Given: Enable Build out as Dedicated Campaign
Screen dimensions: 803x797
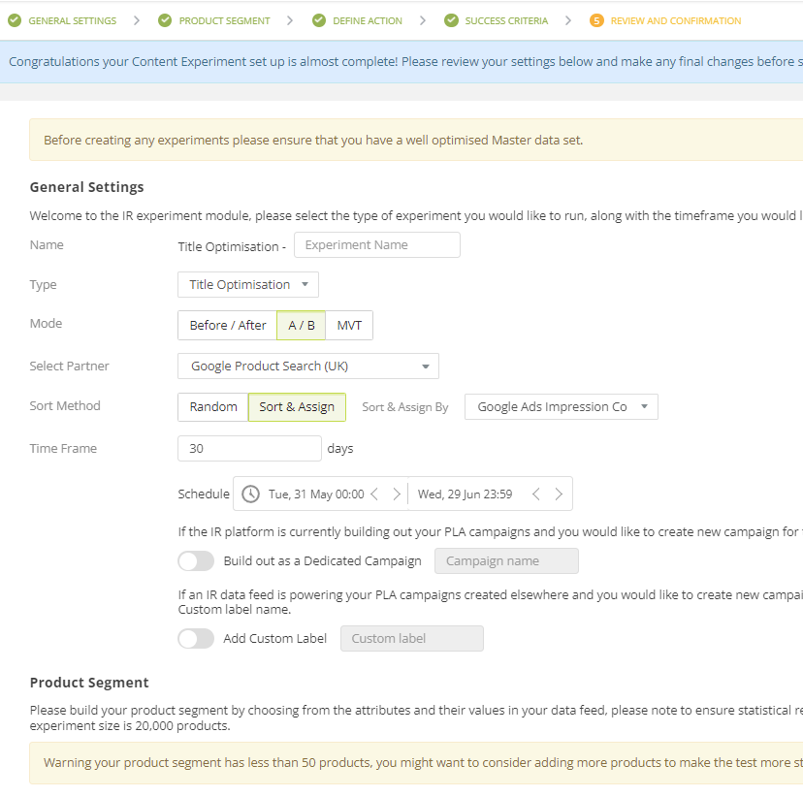Looking at the screenshot, I should pos(196,561).
